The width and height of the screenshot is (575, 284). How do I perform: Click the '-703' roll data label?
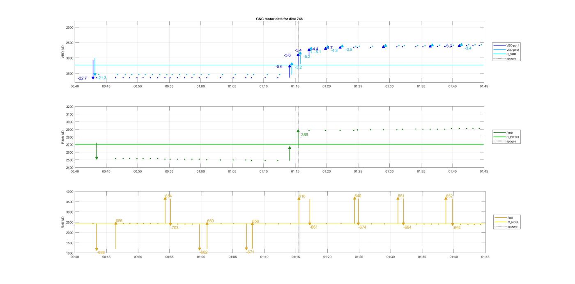[175, 227]
